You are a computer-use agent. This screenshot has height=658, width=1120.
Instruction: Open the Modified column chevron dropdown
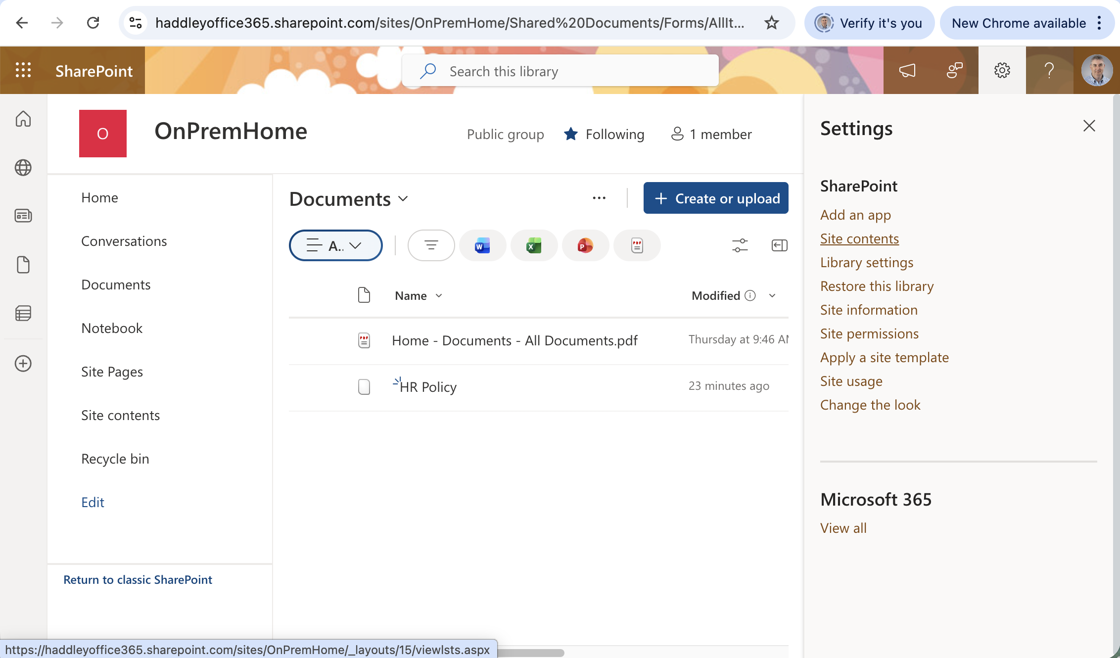pyautogui.click(x=772, y=295)
